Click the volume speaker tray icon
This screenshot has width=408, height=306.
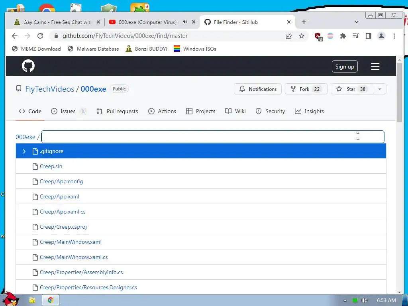[x=365, y=300]
